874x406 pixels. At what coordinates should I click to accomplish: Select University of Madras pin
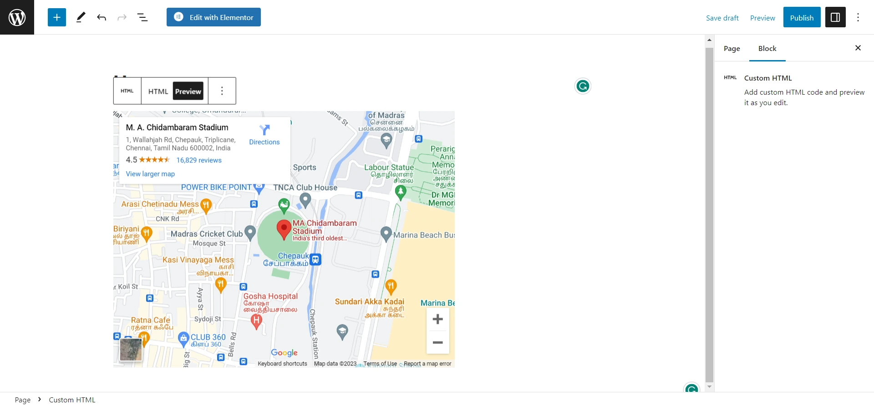tap(386, 141)
